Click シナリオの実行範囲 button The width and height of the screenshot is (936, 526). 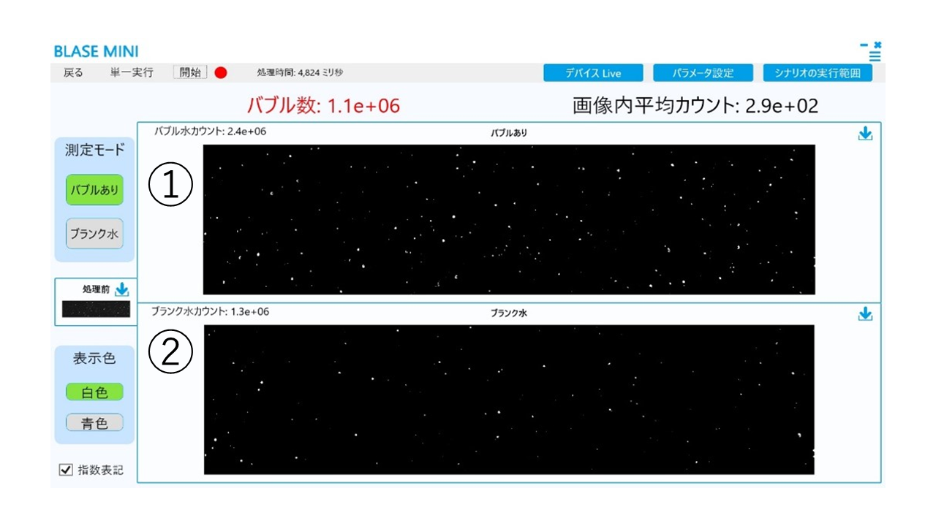[819, 72]
